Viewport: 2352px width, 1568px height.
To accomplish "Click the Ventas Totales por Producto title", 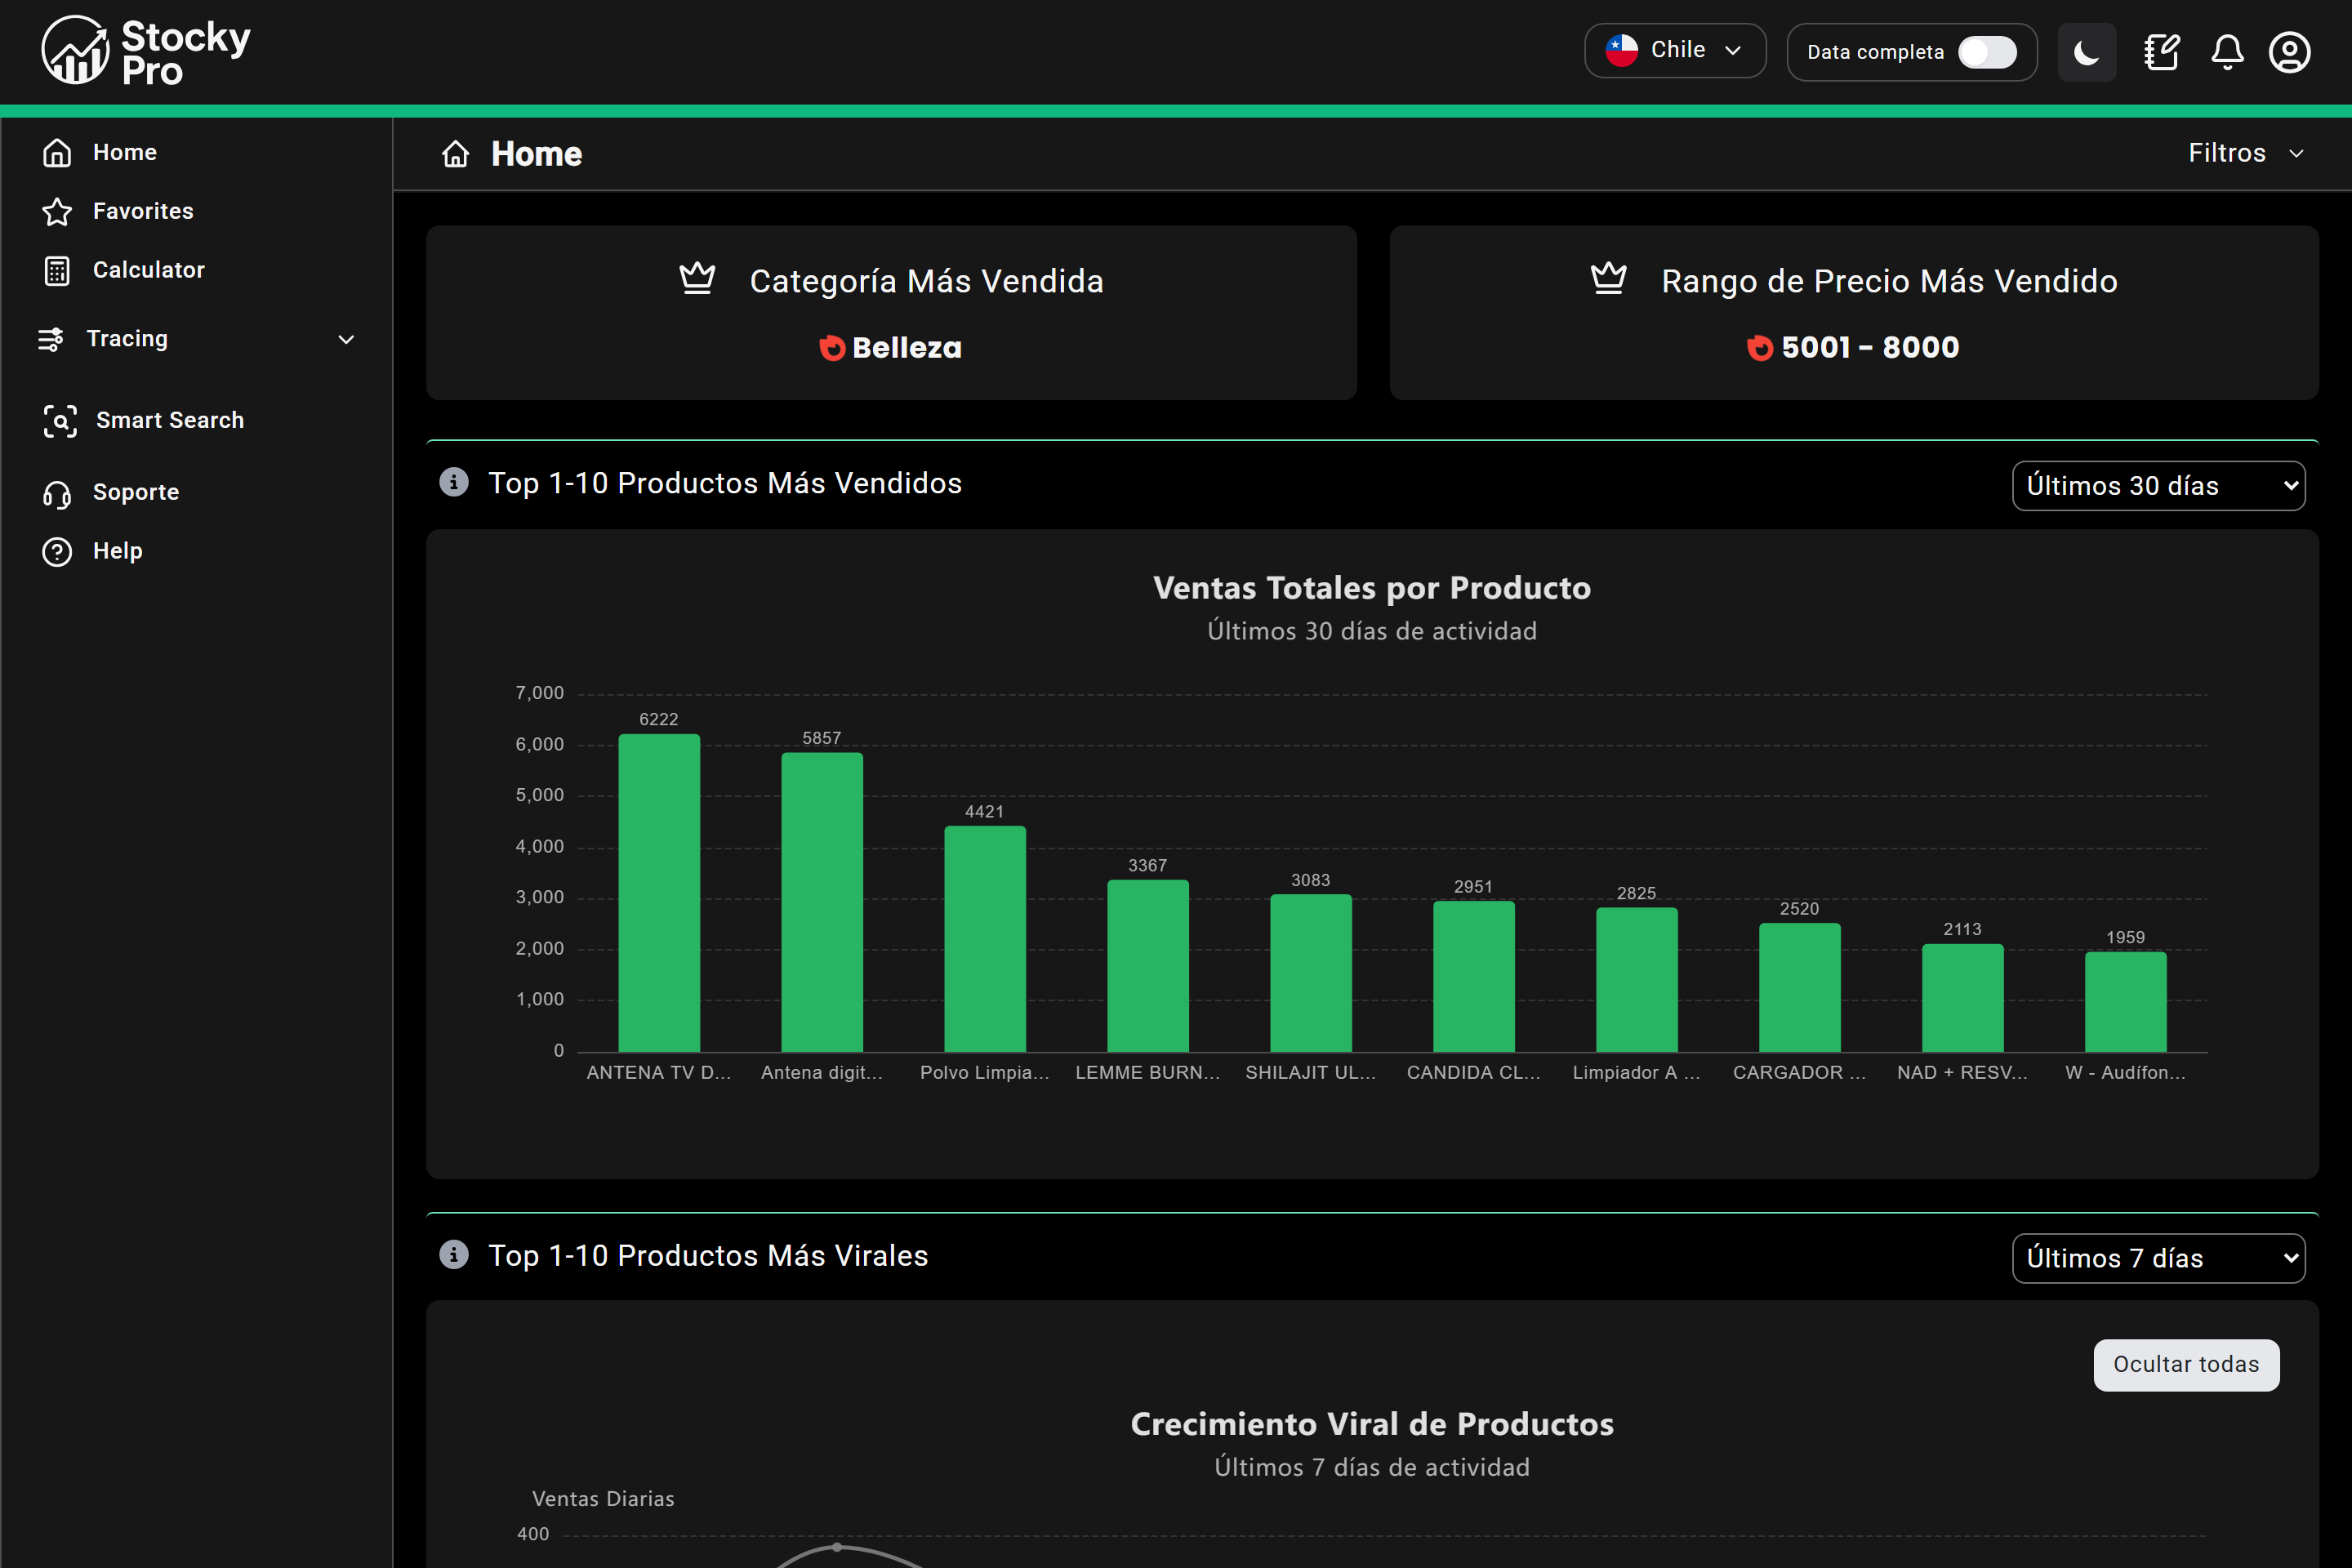I will tap(1372, 588).
